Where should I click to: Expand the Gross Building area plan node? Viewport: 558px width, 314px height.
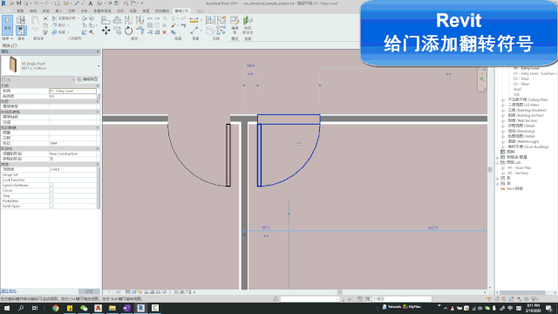coord(503,147)
